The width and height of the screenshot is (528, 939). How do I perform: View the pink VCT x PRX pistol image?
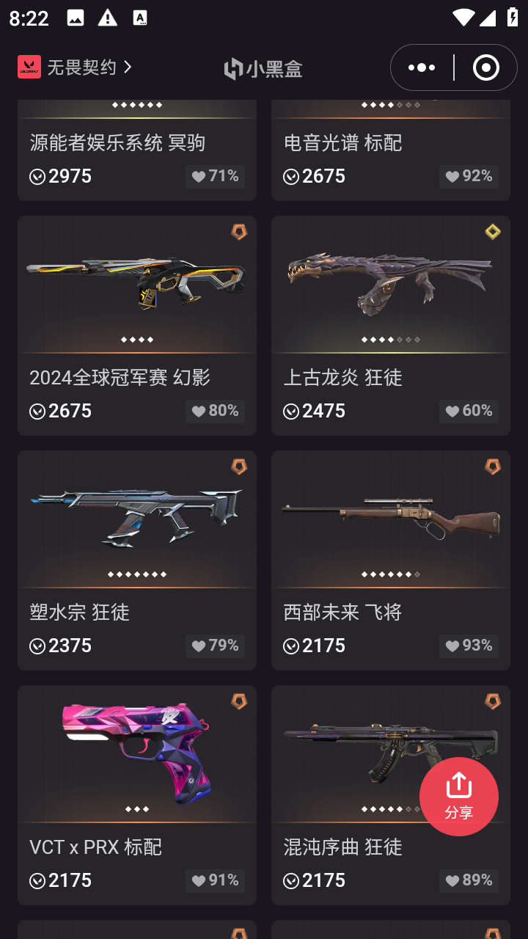click(x=137, y=750)
